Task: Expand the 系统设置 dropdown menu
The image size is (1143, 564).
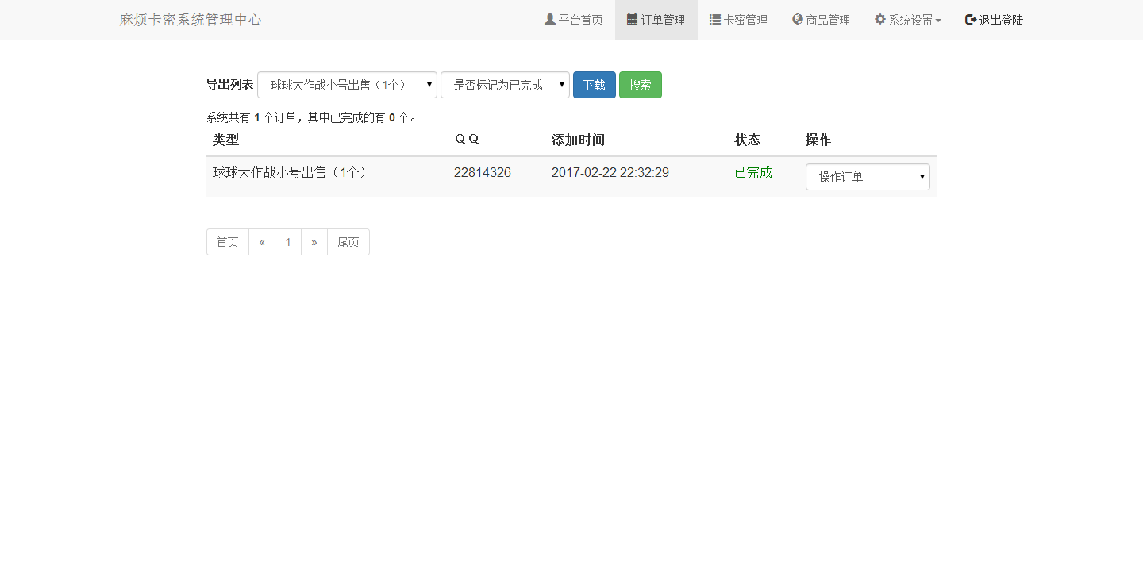Action: point(907,20)
